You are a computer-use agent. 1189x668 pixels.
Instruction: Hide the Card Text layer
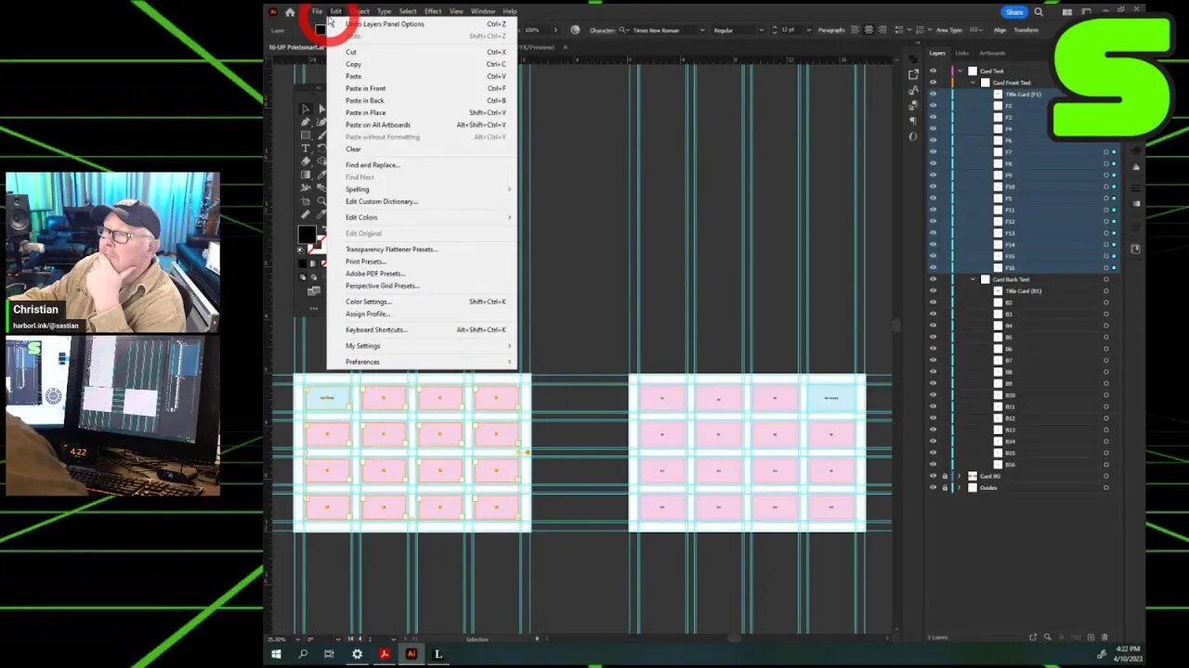933,71
